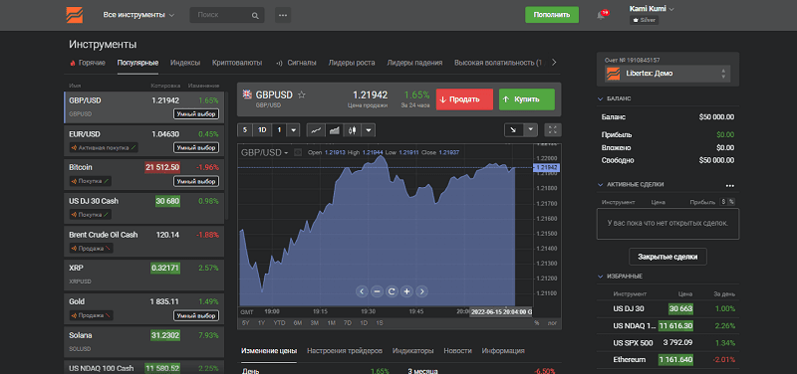Open Closed Deals button
The image size is (797, 374).
pyautogui.click(x=667, y=257)
